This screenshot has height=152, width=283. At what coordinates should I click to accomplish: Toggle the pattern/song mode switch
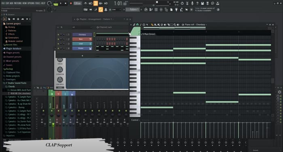[56, 4]
